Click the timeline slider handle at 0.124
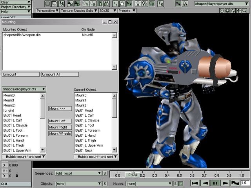The height and width of the screenshot is (188, 251). point(133,175)
